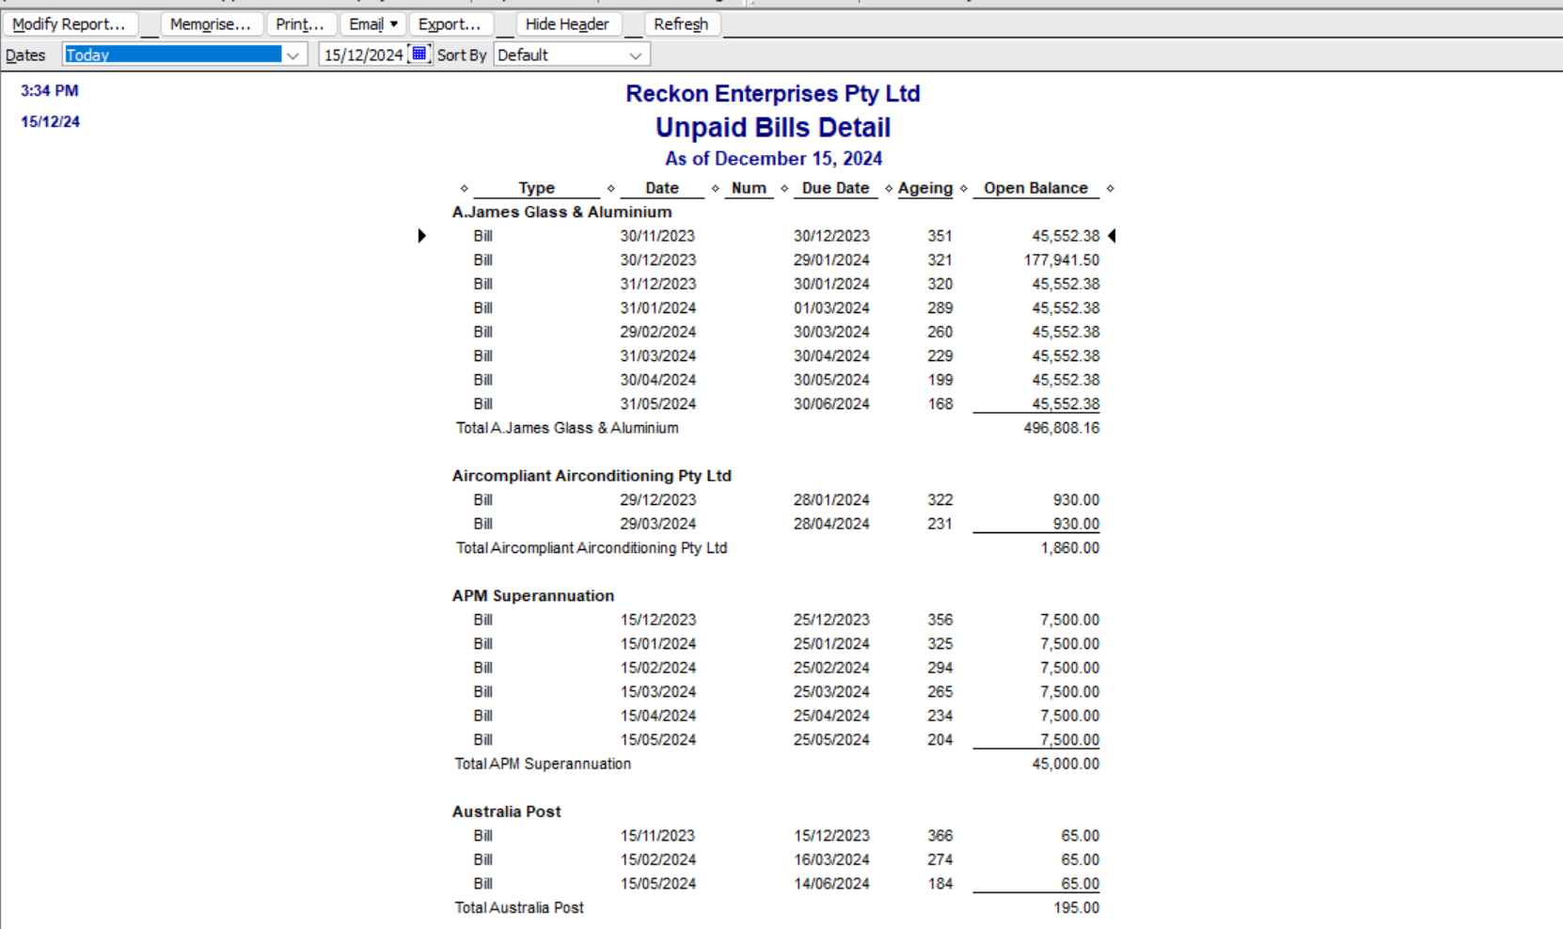Click the total amount 1,860.00
This screenshot has height=929, width=1563.
point(1070,548)
